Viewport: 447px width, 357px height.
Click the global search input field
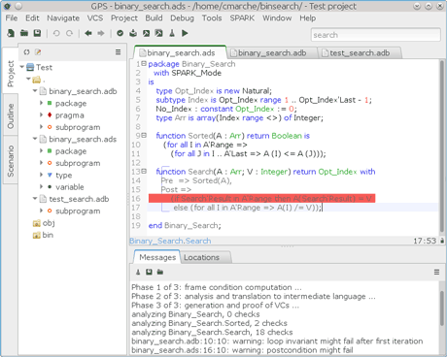click(x=376, y=35)
